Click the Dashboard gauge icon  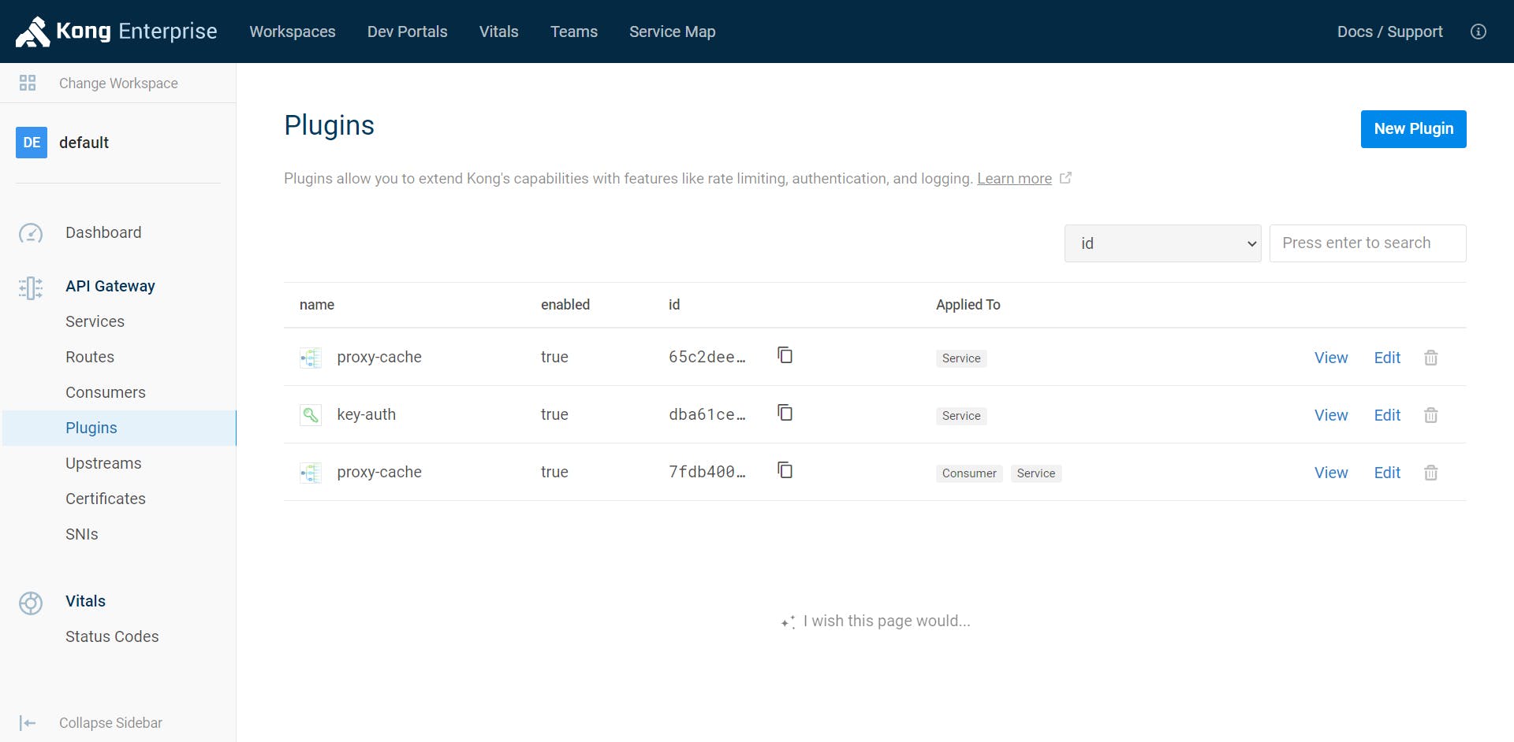pos(31,233)
